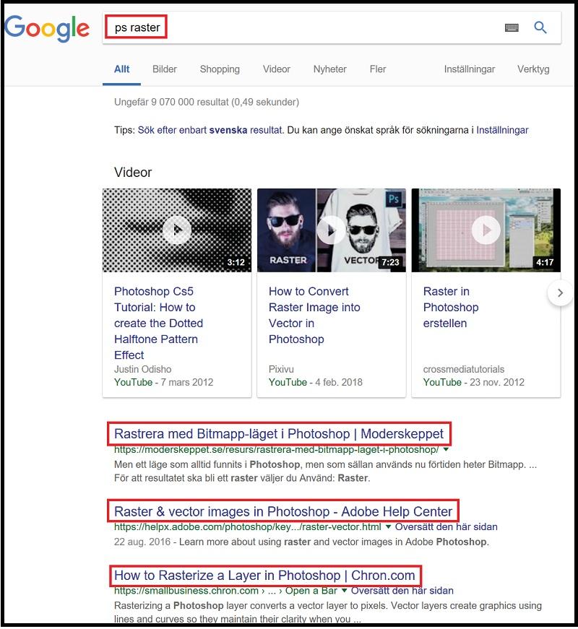
Task: Play the Raster in Photoshop erstellen video
Action: point(486,230)
